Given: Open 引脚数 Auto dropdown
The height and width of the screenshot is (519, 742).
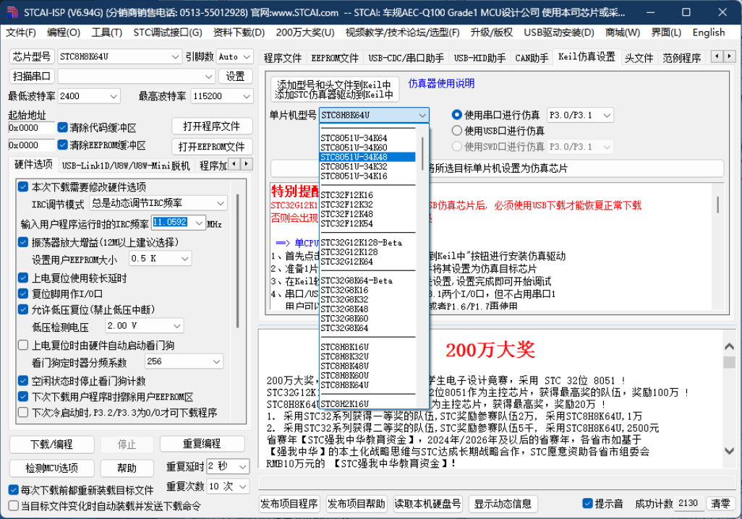Looking at the screenshot, I should [x=235, y=57].
